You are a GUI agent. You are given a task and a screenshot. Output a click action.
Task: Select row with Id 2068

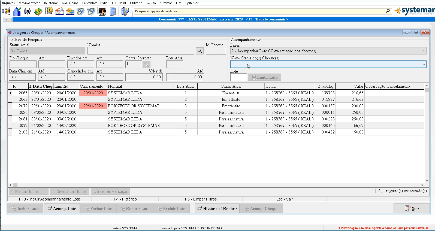tap(216, 99)
